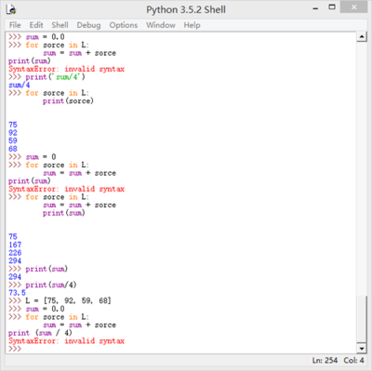Screen dimensions: 372x371
Task: Click the line 'L = [75, 92, 59, 68]'
Action: 68,300
